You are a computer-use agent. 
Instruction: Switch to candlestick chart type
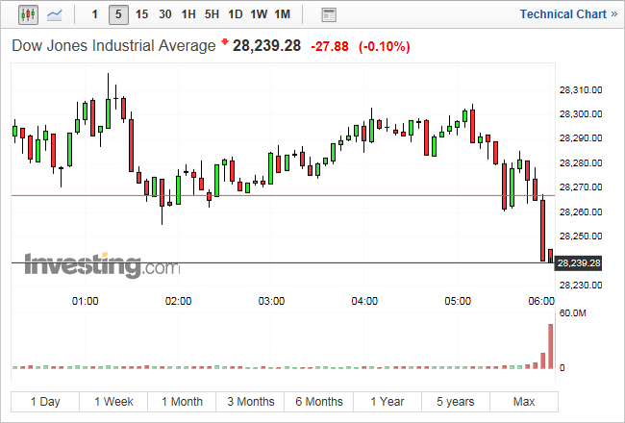tap(28, 14)
